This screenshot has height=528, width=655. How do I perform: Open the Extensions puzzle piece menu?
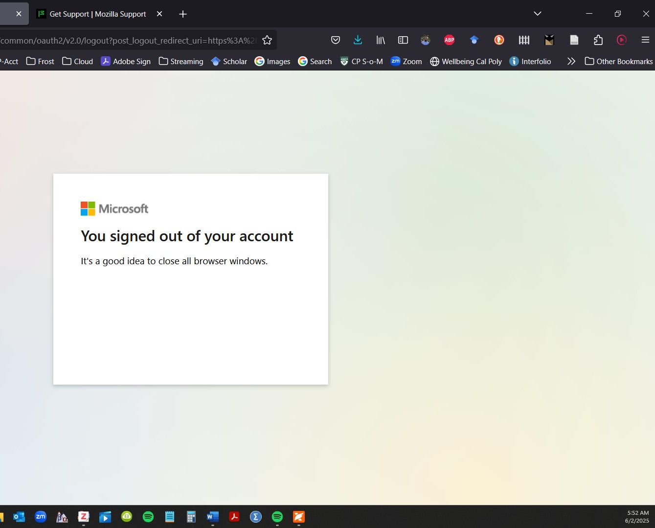(x=598, y=40)
